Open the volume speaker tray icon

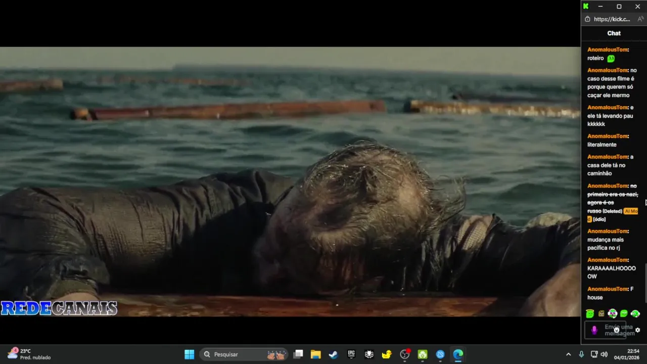(604, 354)
